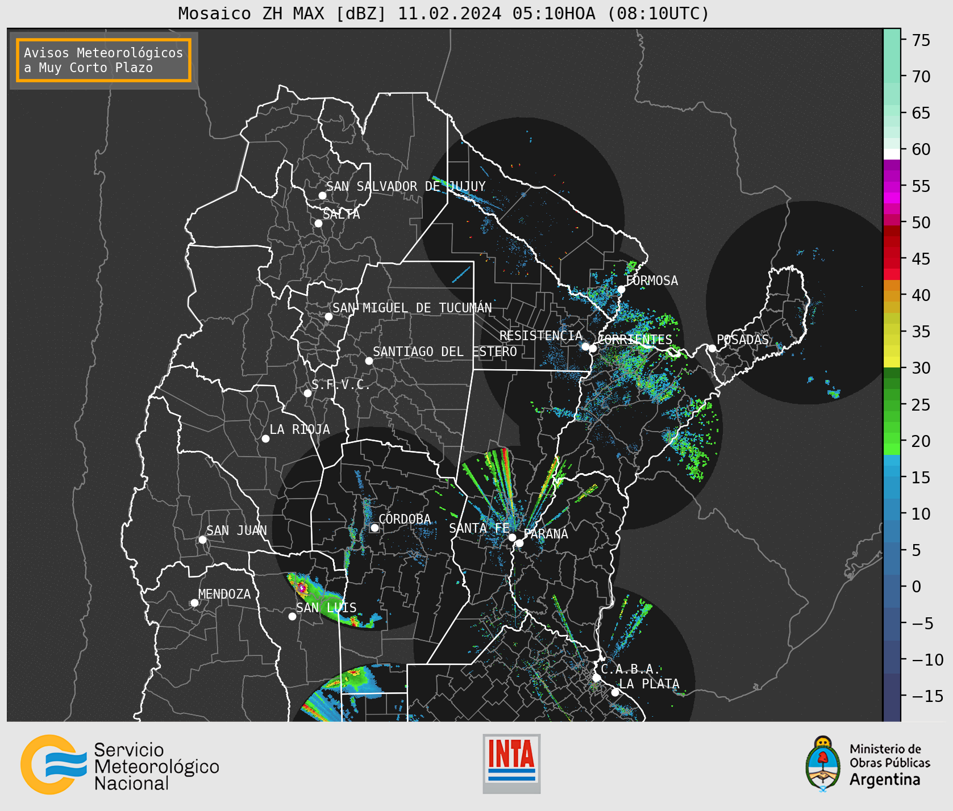This screenshot has height=811, width=953.
Task: Click the '40' label on the colorbar
Action: [x=921, y=295]
